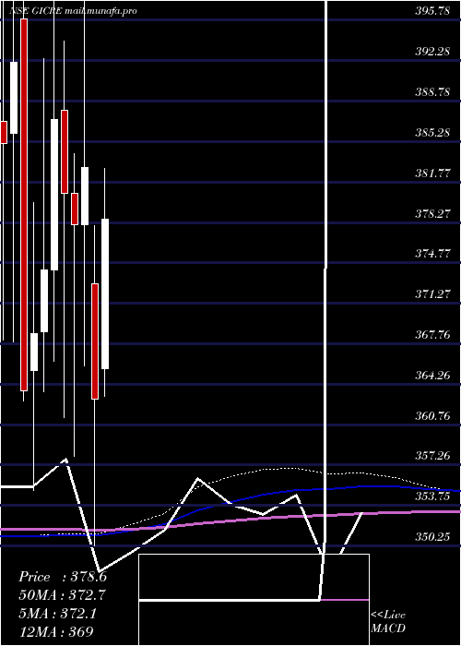Click the 50MA : 372.7 readout
Screen dimensions: 461x646
pyautogui.click(x=62, y=595)
